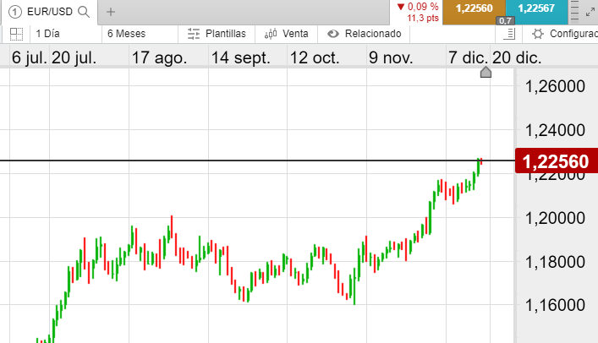598x343 pixels.
Task: Select the EUR/USD chart tab
Action: (x=50, y=12)
